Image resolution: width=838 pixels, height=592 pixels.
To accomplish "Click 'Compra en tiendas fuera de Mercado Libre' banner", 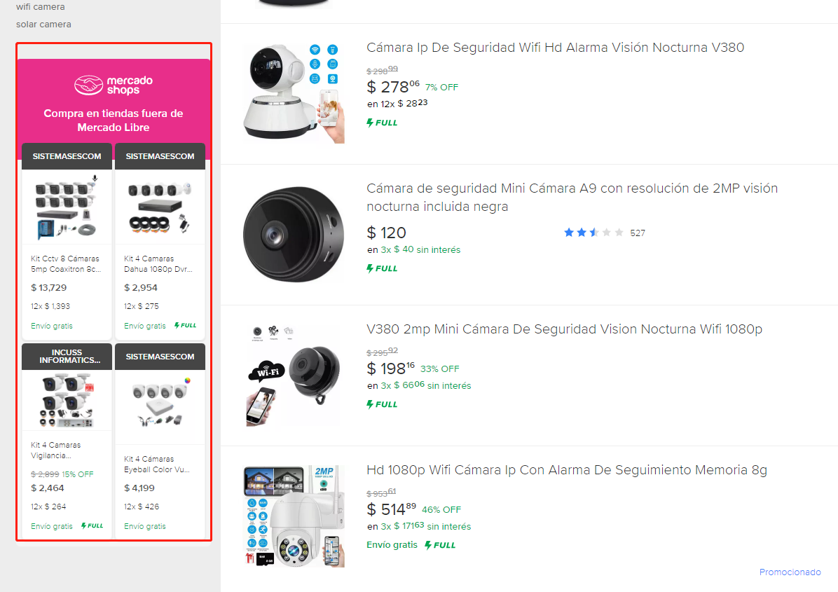I will point(114,121).
